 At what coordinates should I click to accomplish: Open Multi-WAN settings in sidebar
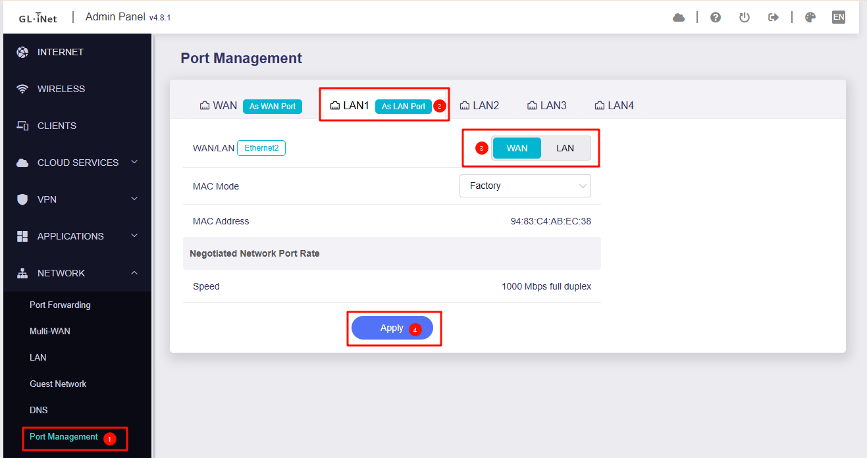(x=50, y=331)
